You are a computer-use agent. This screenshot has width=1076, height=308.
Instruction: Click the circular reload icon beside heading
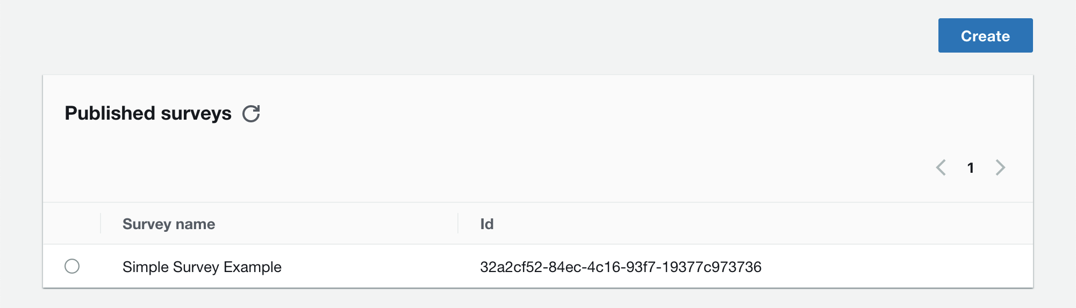click(251, 114)
